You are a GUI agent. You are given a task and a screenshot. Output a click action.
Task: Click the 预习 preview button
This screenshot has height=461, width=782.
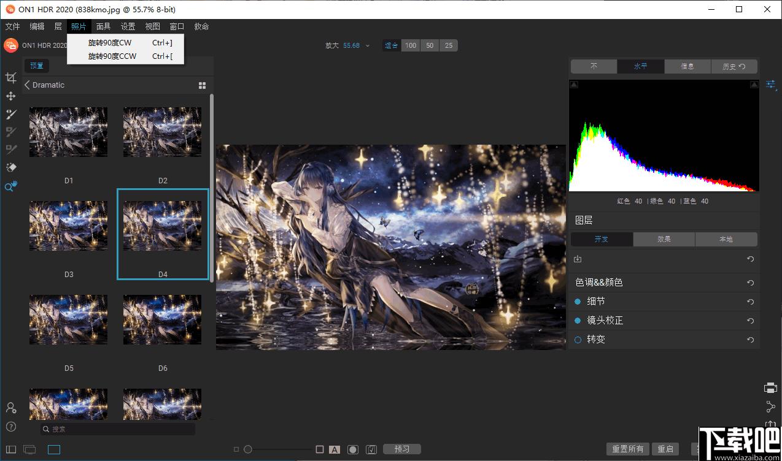pos(402,449)
